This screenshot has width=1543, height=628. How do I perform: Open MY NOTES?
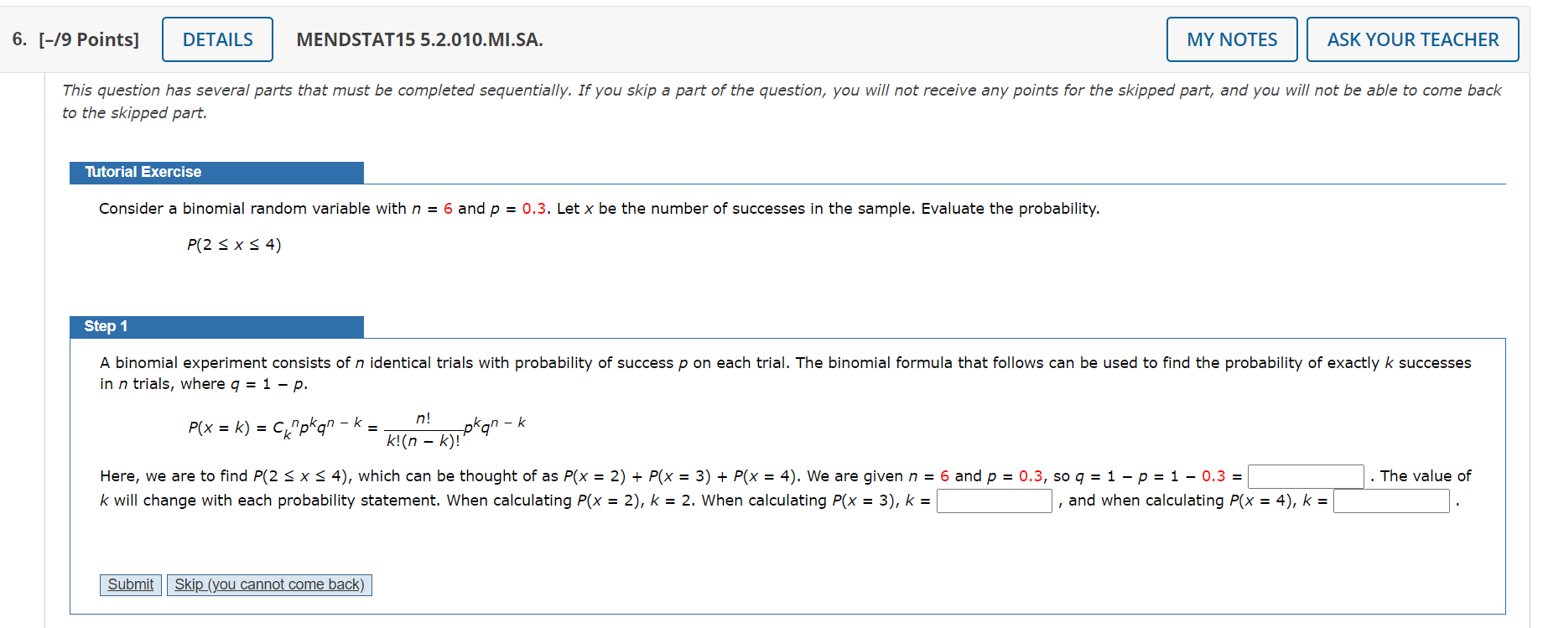tap(1231, 39)
